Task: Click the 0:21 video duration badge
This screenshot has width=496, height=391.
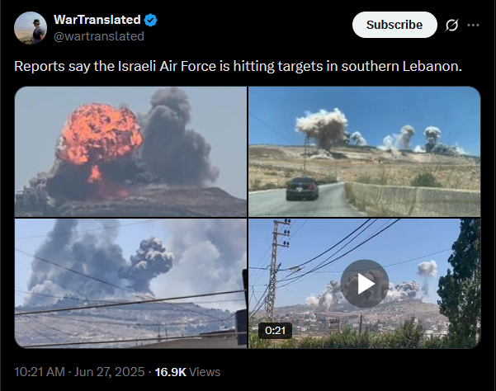Action: click(275, 331)
